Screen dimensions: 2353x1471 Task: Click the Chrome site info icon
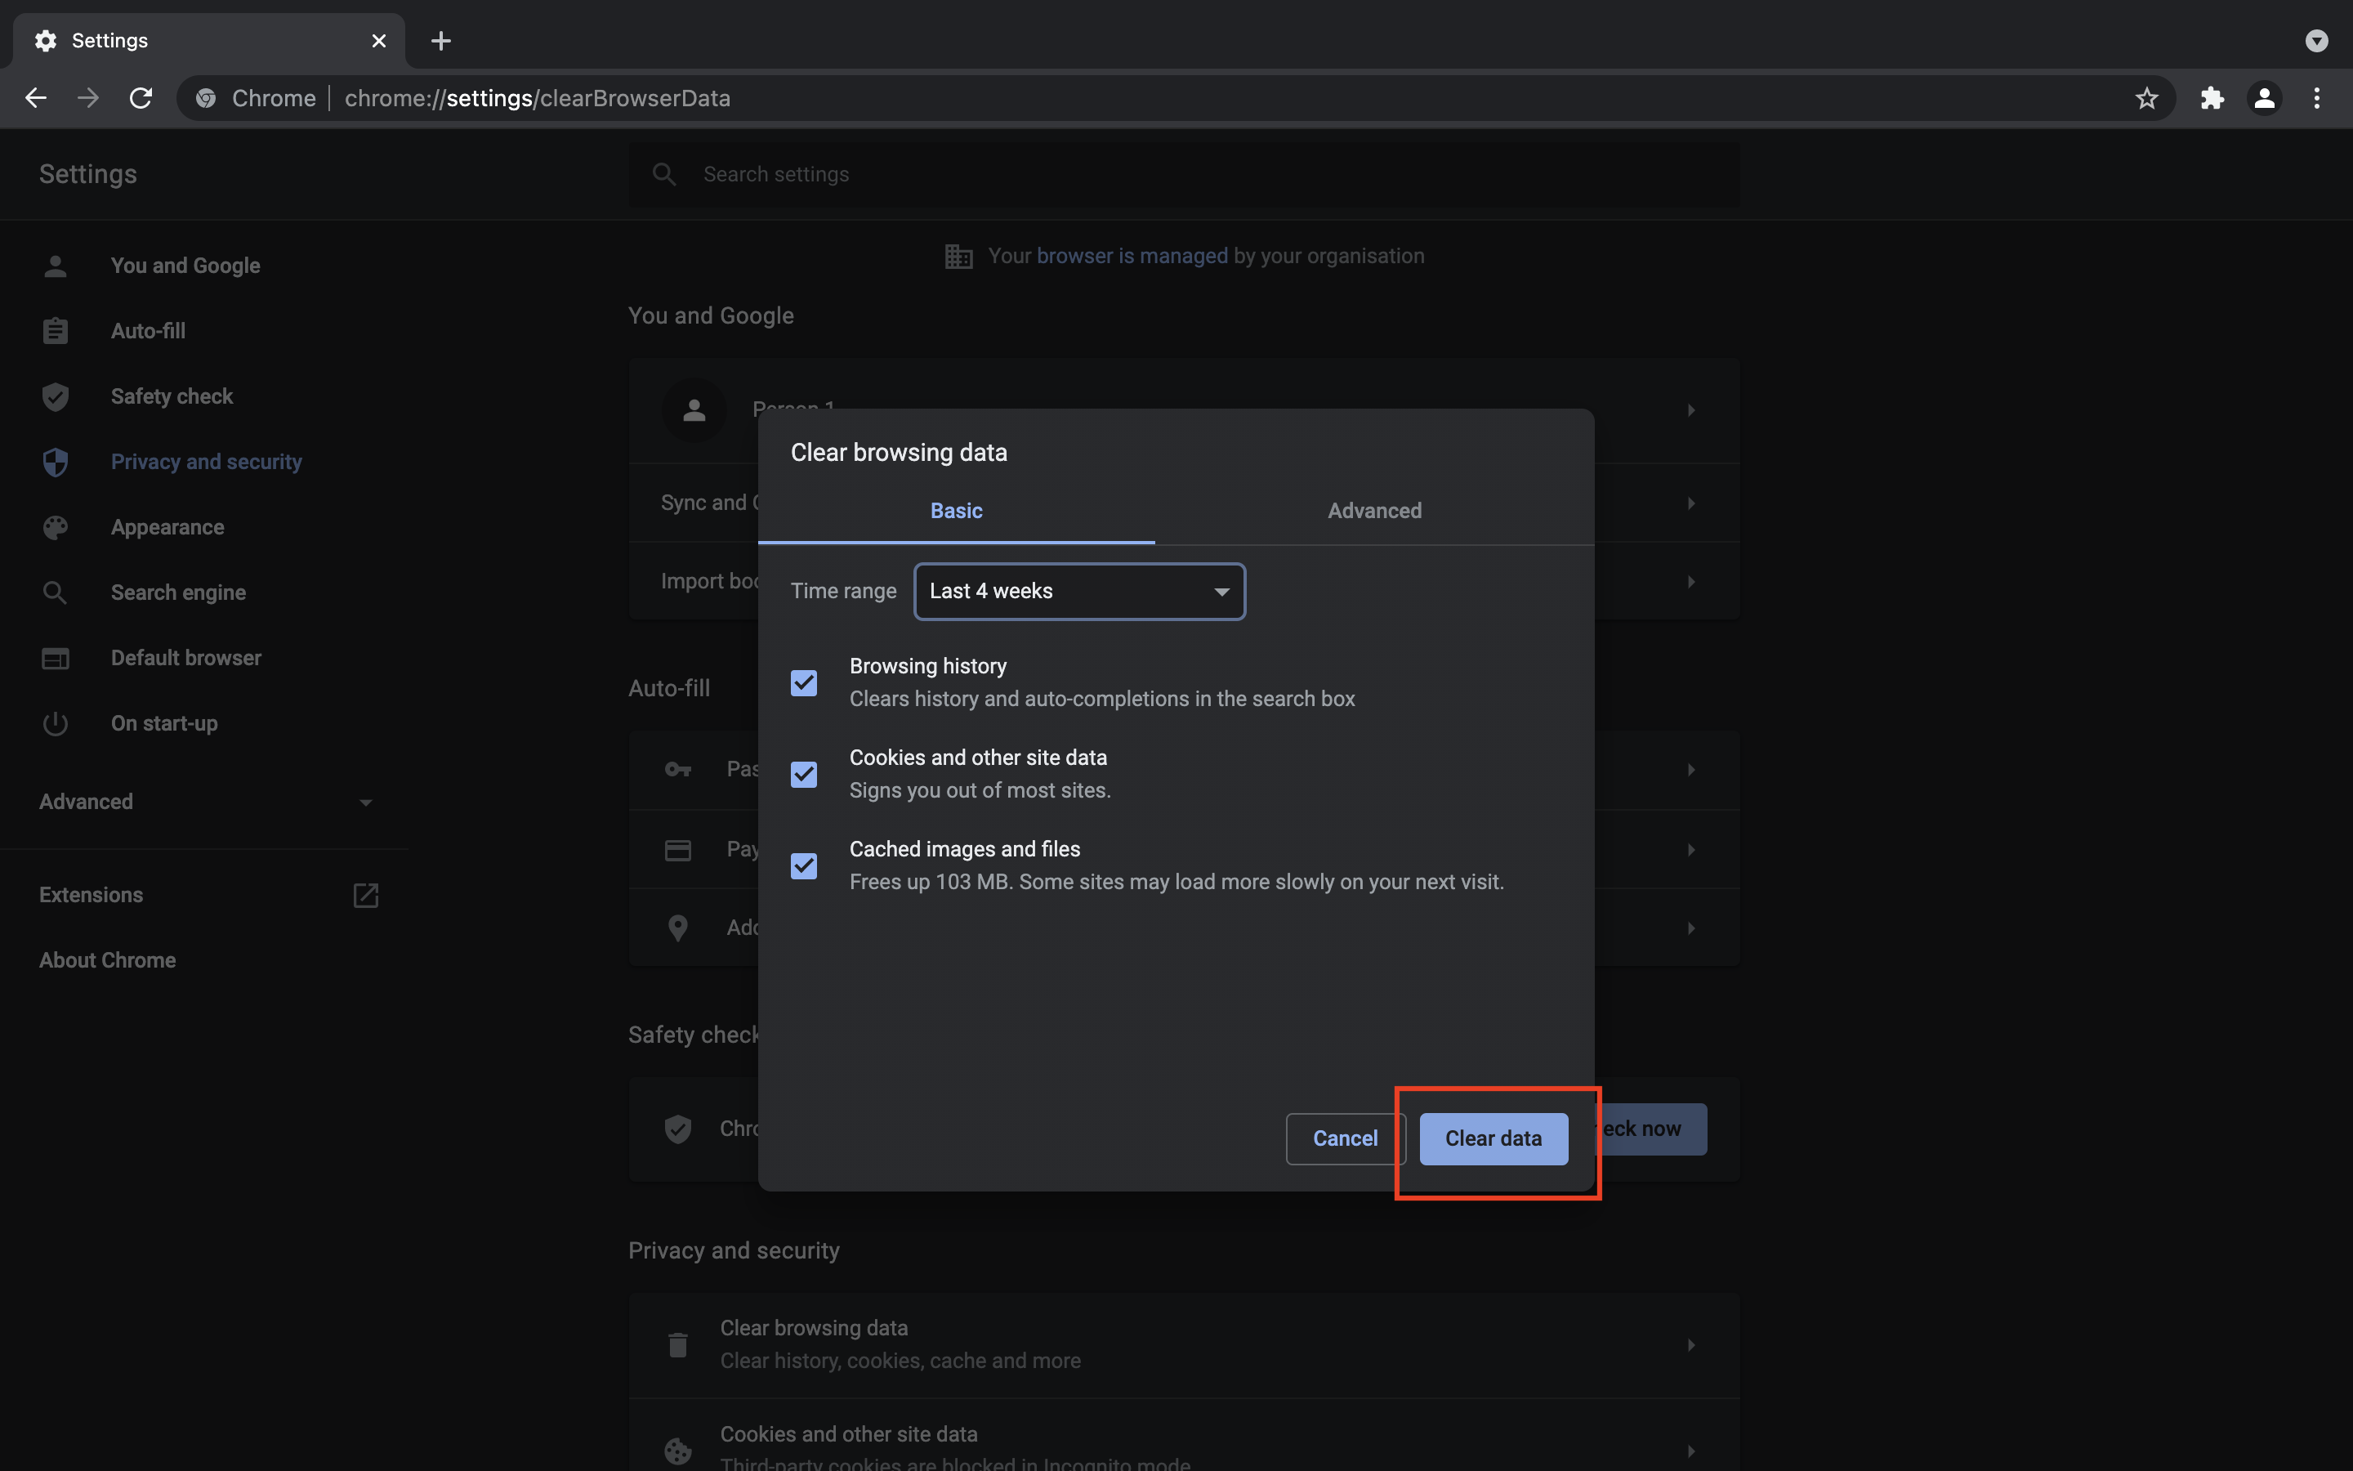[205, 98]
